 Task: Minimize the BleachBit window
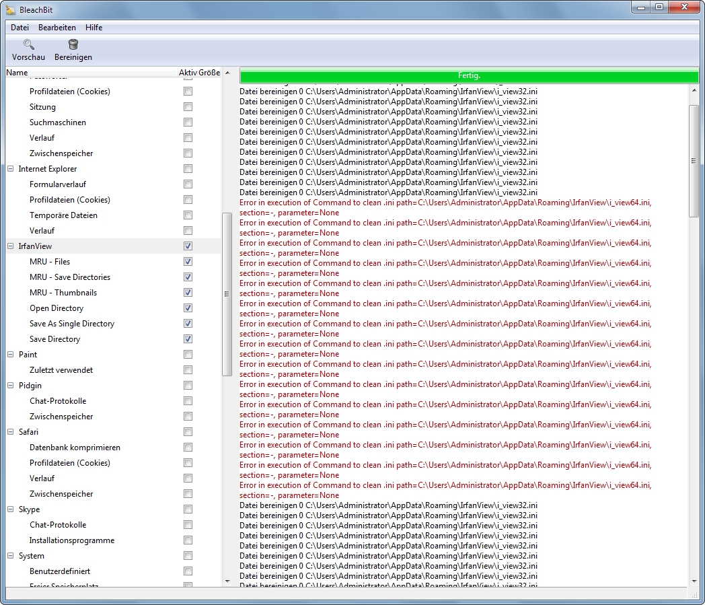tap(641, 7)
